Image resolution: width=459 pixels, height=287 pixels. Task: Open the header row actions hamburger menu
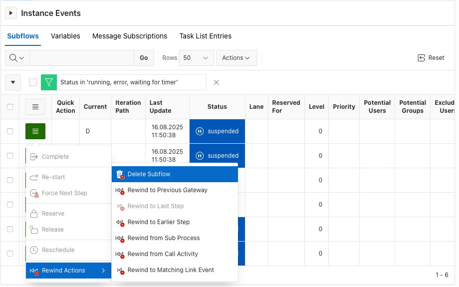click(x=35, y=107)
